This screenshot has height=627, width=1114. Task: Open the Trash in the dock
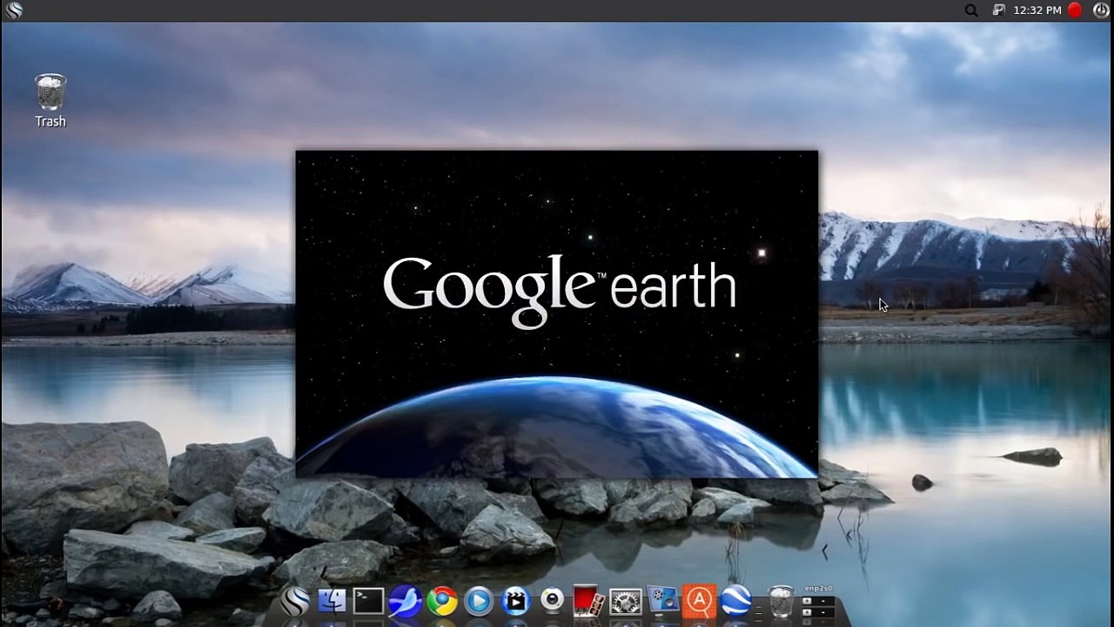tap(781, 601)
